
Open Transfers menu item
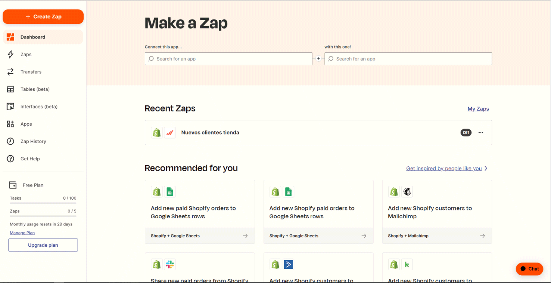[x=31, y=72]
